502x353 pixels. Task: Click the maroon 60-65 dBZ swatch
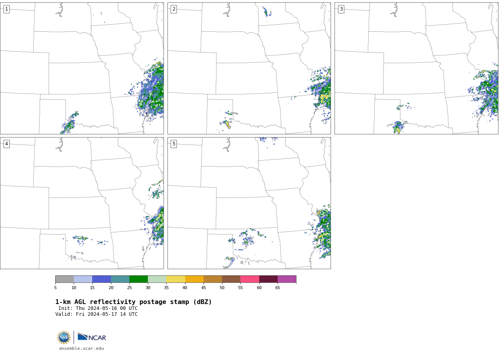(268, 279)
